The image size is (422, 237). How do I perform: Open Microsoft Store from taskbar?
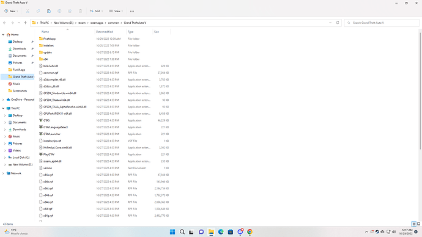231,232
